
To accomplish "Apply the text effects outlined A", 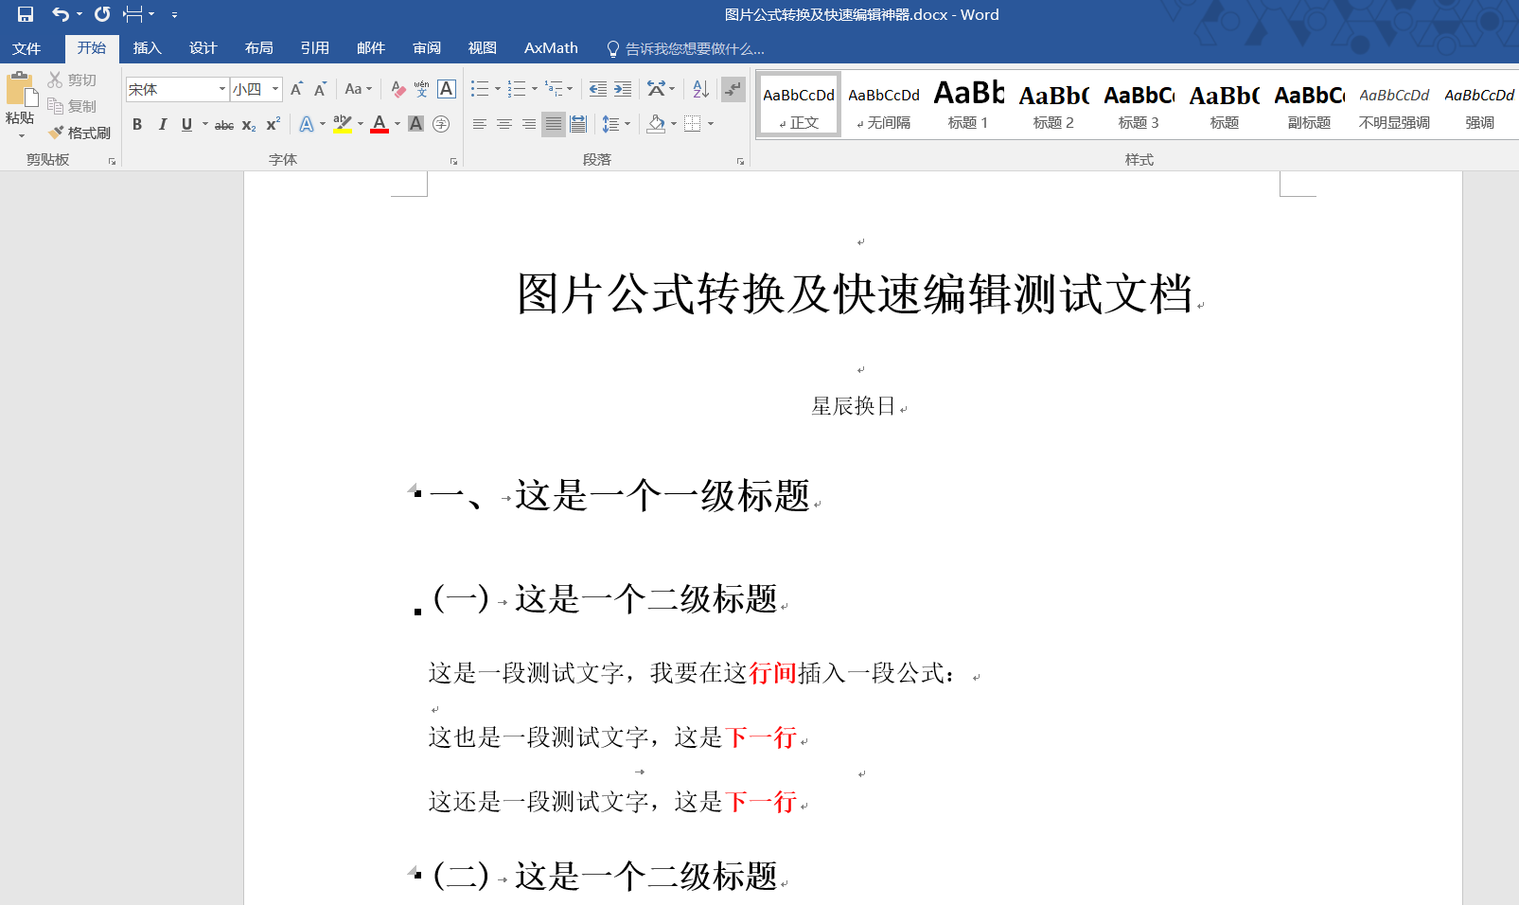I will coord(307,124).
